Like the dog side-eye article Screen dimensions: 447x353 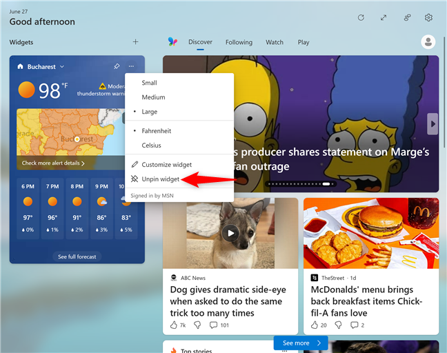[x=174, y=325]
